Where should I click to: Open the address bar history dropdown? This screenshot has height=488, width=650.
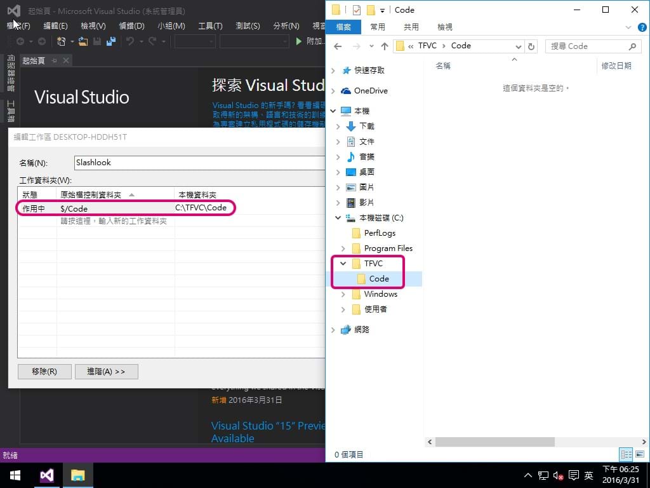(x=518, y=46)
